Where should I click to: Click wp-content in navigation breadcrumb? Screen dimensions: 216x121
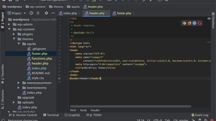click(35, 7)
